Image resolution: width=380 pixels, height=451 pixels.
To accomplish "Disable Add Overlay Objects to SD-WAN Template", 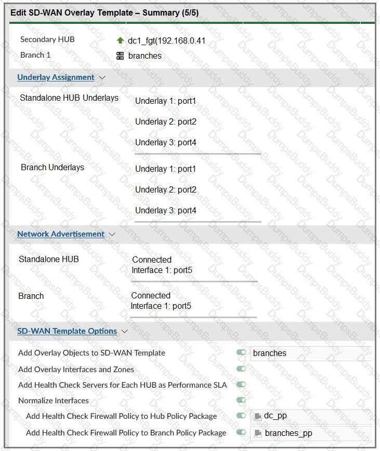I will coord(241,352).
